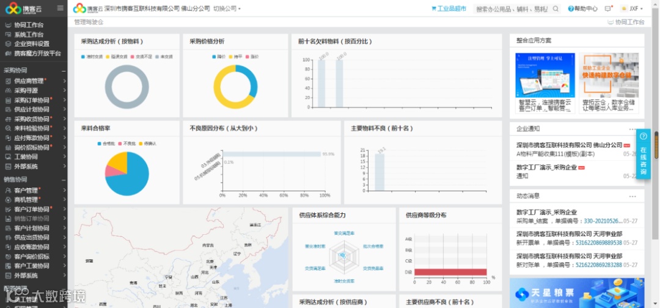This screenshot has width=660, height=308.
Task: Click the 商机管理 icon
Action: point(8,199)
